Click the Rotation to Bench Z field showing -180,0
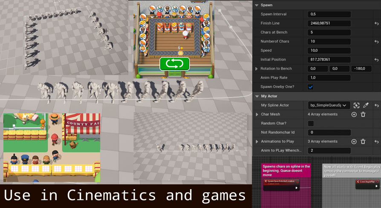 pos(361,69)
